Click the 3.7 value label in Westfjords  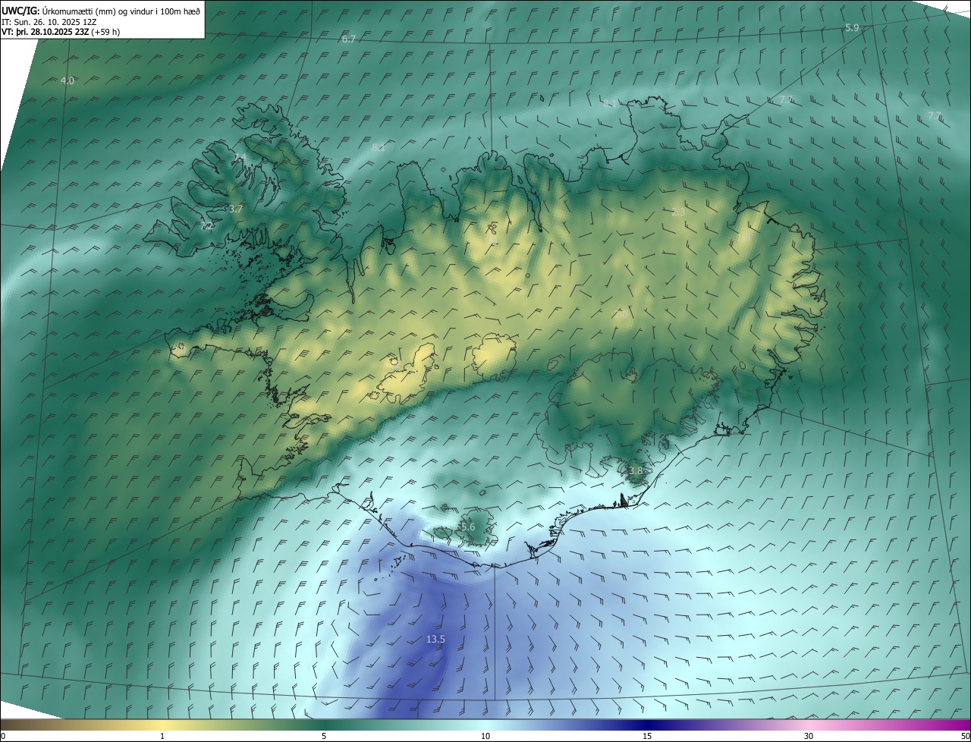click(236, 209)
